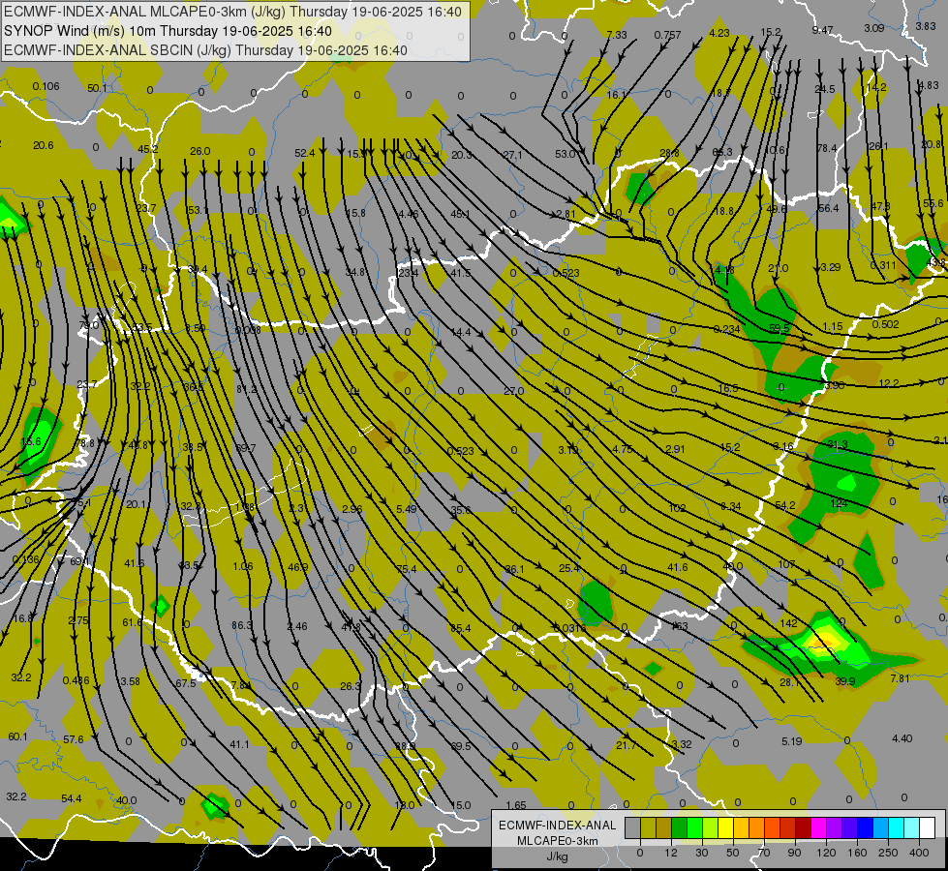Pick the magenta swatch in the colorbar
The width and height of the screenshot is (948, 871).
(818, 828)
